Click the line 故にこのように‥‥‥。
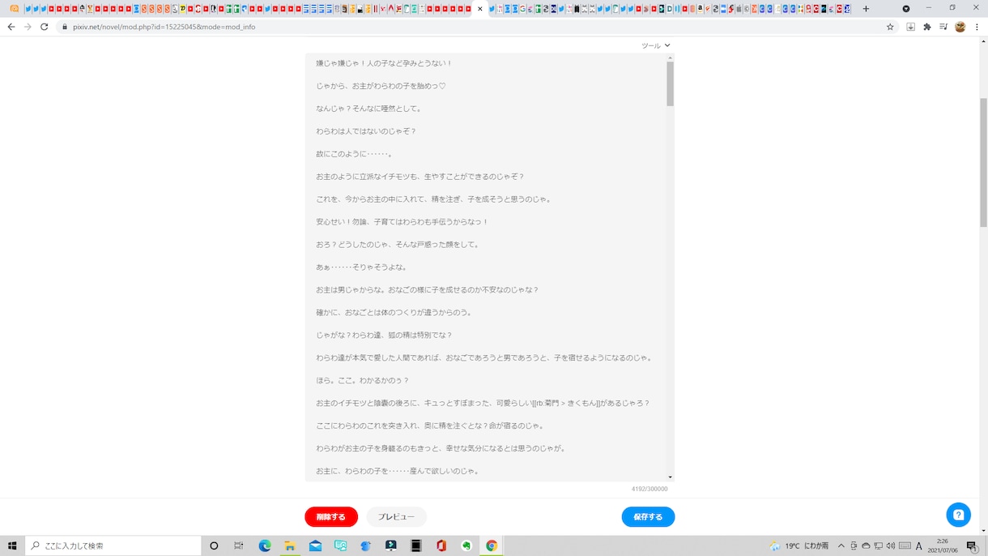Screen dimensions: 988x556 (355, 154)
